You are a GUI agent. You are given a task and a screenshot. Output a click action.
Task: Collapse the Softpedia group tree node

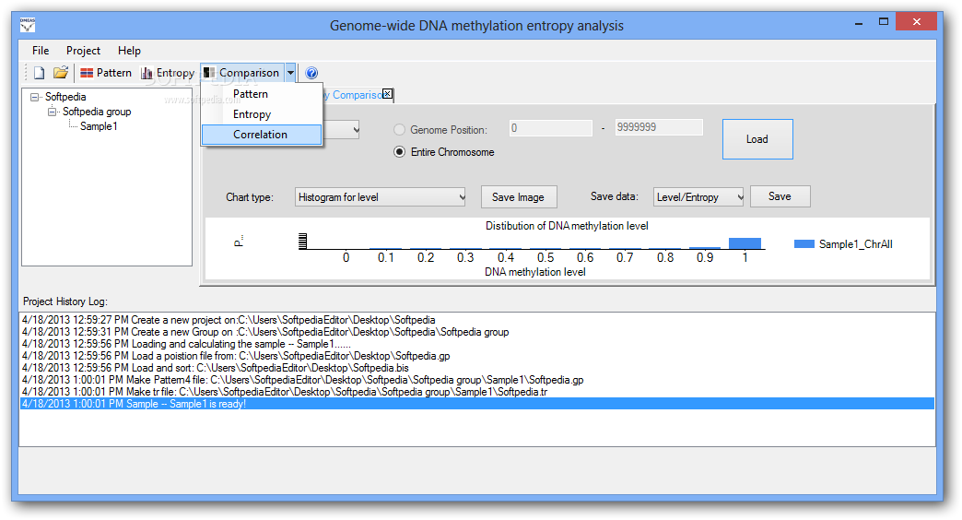53,112
